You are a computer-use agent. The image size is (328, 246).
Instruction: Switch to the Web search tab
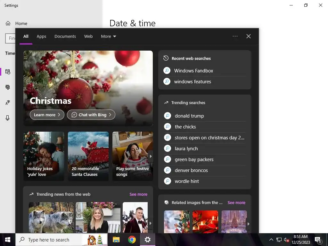tap(88, 37)
